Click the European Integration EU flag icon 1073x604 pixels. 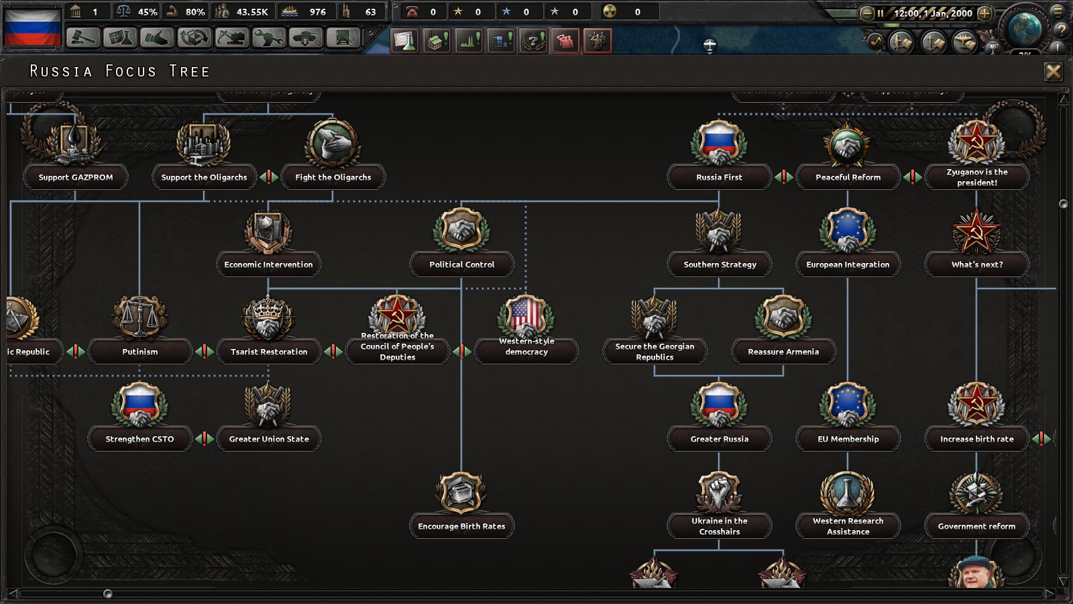pos(848,231)
